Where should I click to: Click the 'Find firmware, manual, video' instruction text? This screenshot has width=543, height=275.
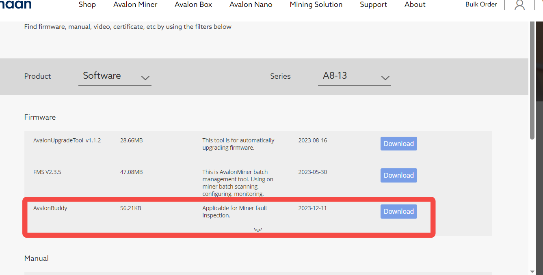tap(128, 27)
